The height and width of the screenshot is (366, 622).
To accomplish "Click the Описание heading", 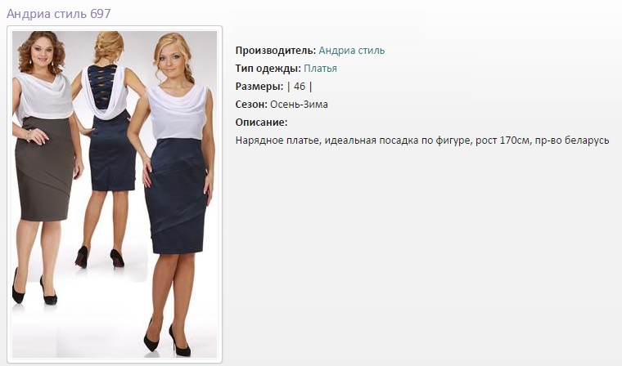I will [x=261, y=123].
